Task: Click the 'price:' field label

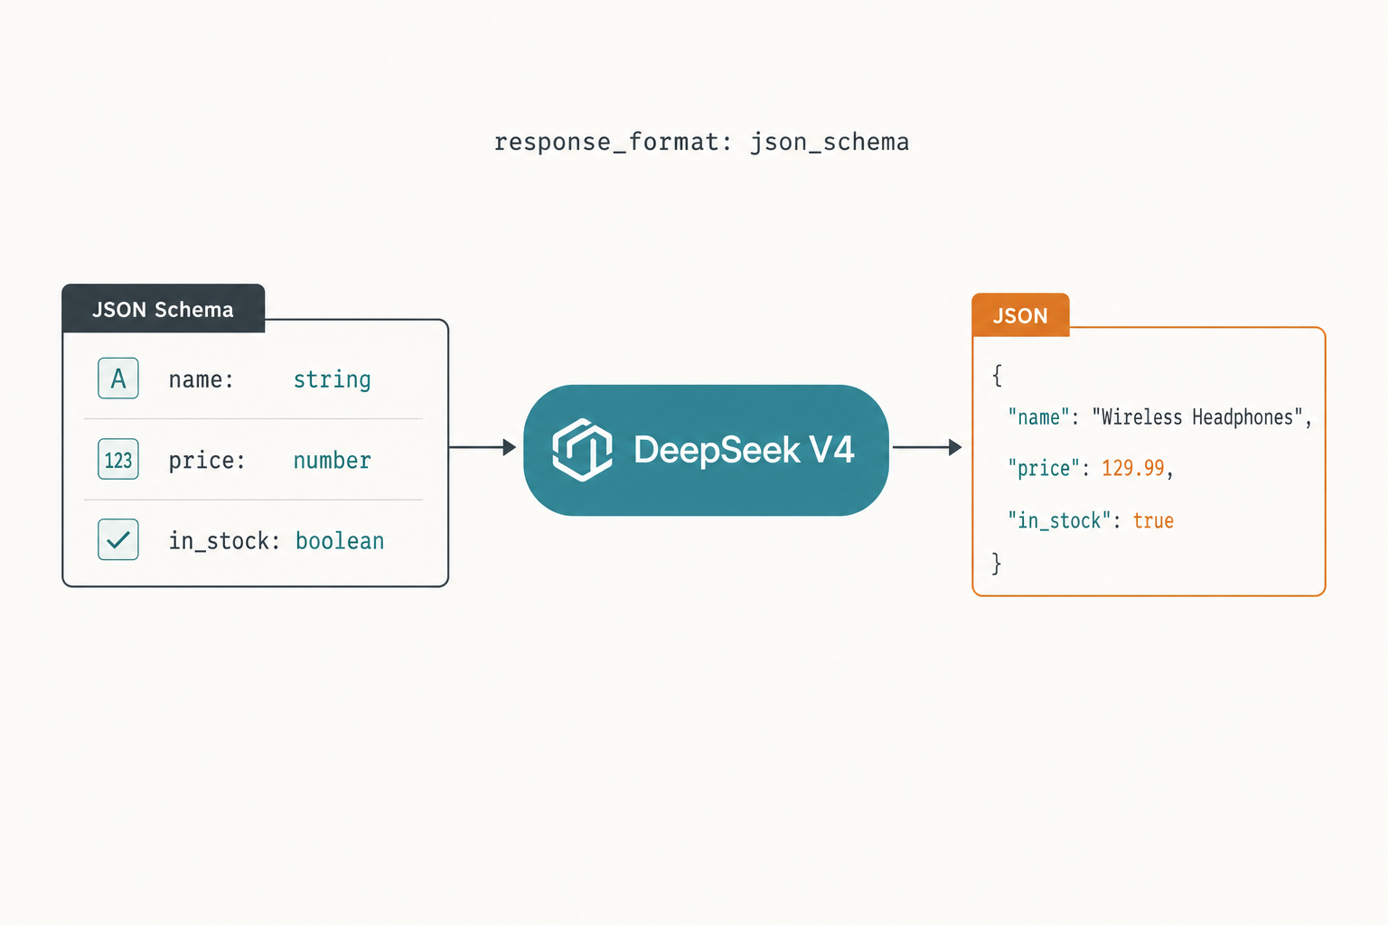Action: coord(207,461)
